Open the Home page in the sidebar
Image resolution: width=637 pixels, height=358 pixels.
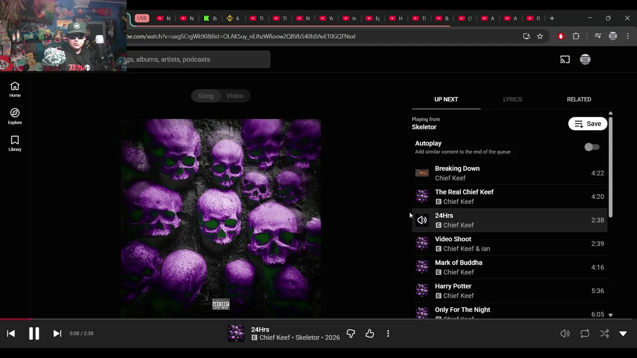point(15,89)
